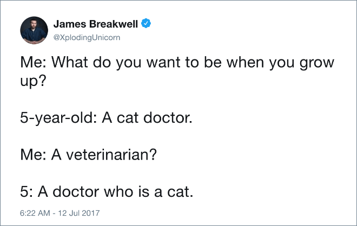Click the word 'Breakwell' in the name
This screenshot has width=357, height=226.
114,24
